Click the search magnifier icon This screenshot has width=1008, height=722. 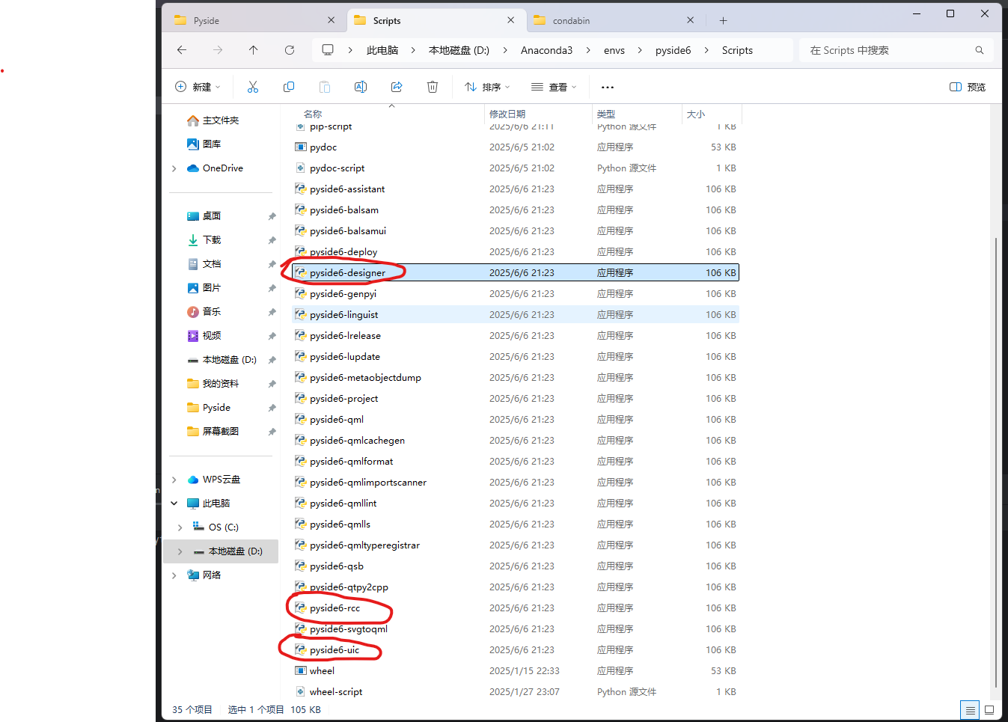point(980,50)
